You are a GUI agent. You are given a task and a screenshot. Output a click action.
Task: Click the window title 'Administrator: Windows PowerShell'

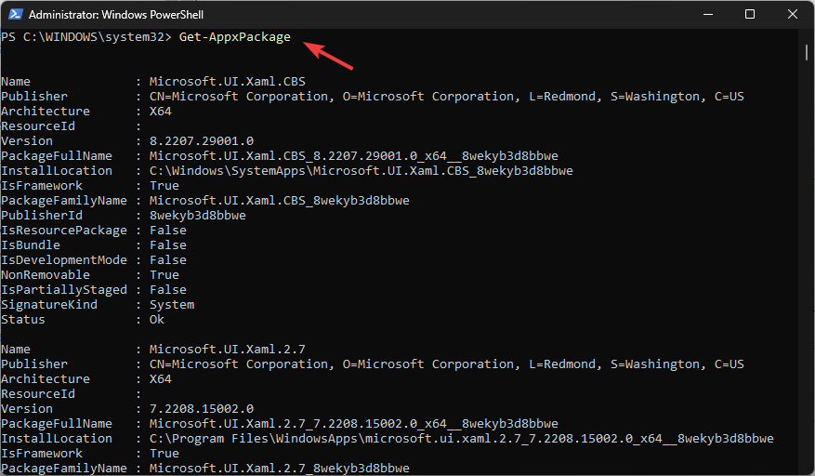(116, 15)
